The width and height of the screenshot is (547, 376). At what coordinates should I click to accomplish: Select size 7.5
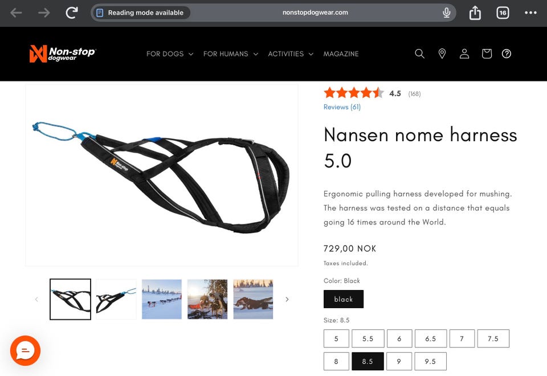click(x=493, y=338)
